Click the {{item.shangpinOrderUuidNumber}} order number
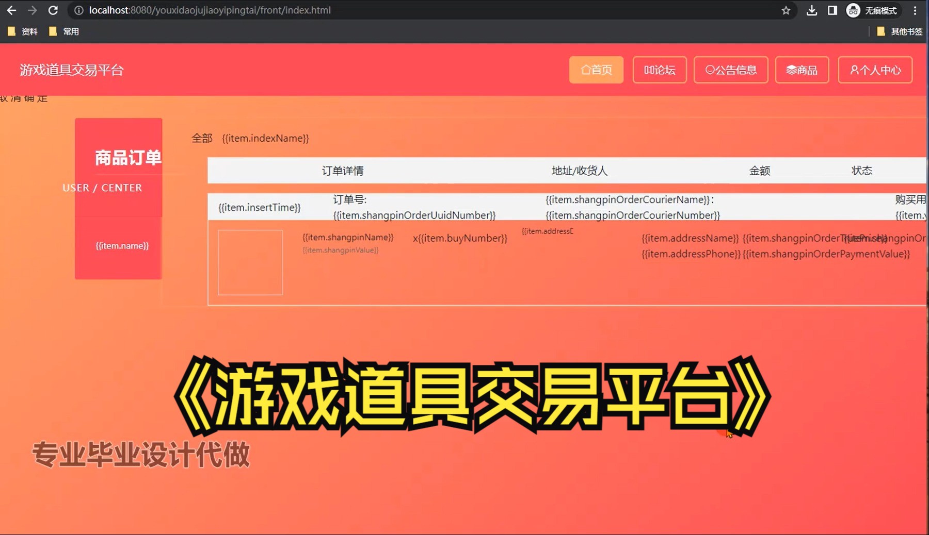The image size is (929, 535). [x=414, y=215]
